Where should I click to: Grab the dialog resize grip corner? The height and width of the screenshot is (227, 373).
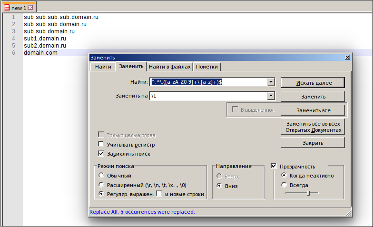[348, 213]
